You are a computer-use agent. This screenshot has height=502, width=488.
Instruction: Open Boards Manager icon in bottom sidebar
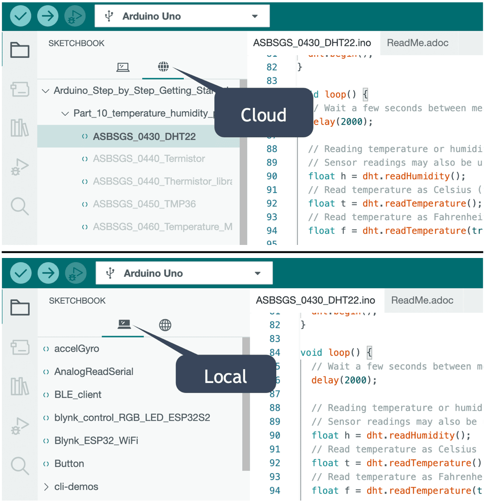[x=20, y=347]
